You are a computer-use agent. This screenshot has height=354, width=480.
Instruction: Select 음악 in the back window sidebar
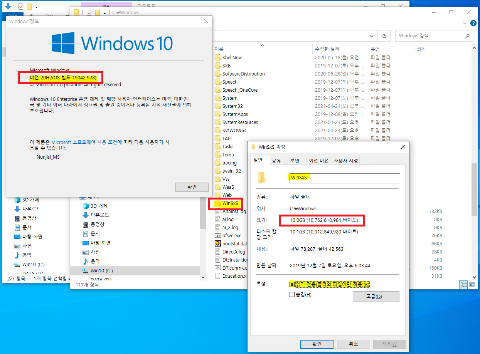pos(27,255)
